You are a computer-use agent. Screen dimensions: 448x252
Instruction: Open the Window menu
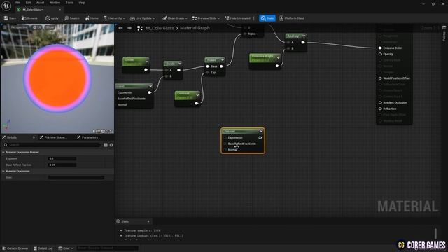(x=55, y=3)
